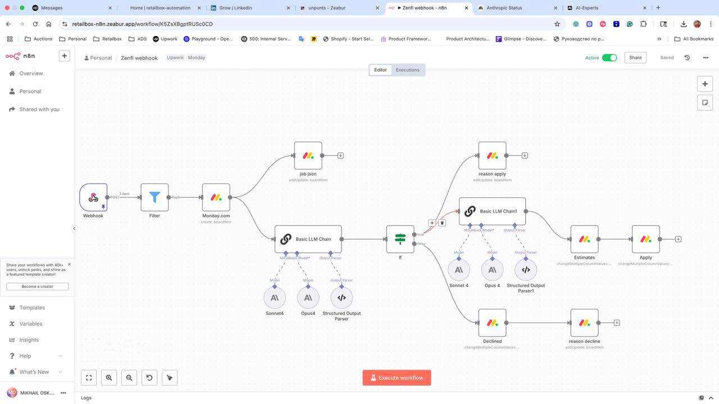Click the Execute workflow button
This screenshot has height=404, width=719.
(x=397, y=378)
